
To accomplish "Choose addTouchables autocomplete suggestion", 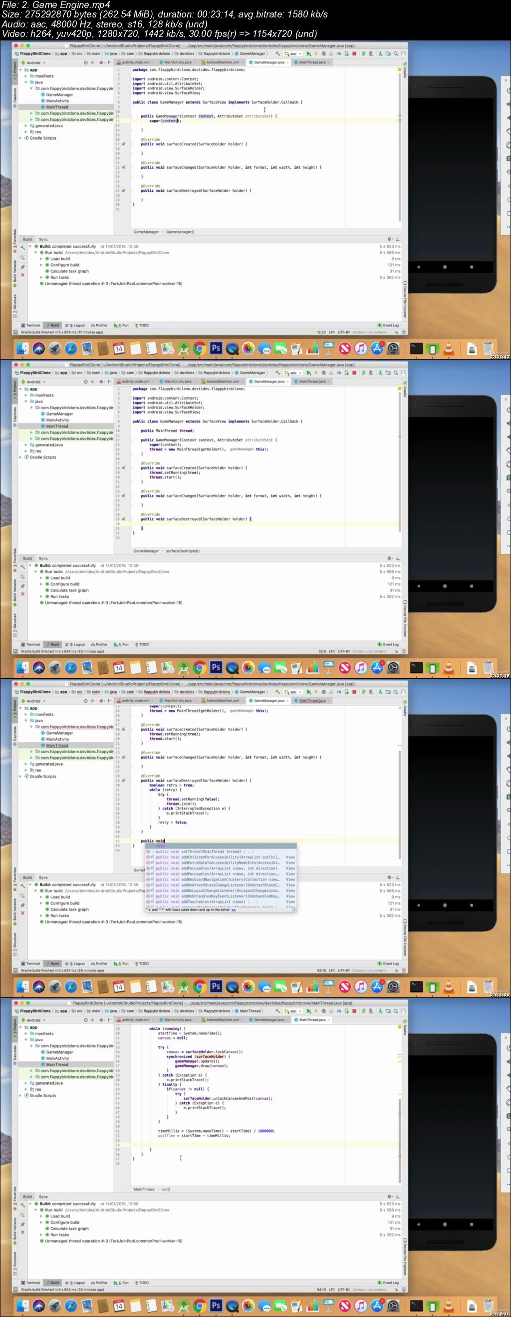I will click(221, 902).
